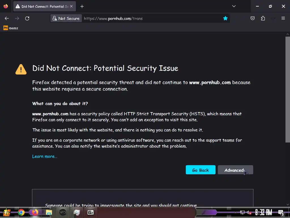Click the bold "www.pornhub.com" in first paragraph

(x=210, y=82)
